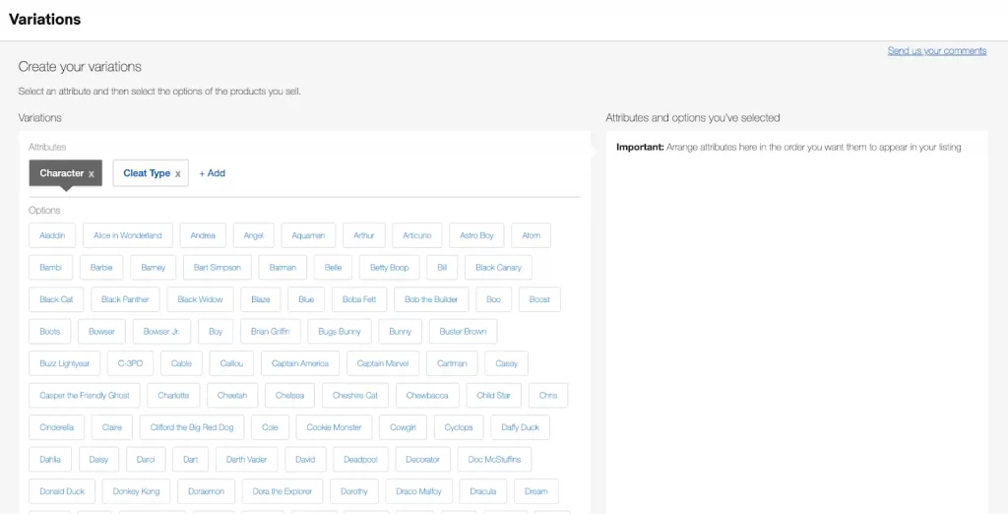Pick Casper the Friendly Ghost option
1008x514 pixels.
coord(85,396)
